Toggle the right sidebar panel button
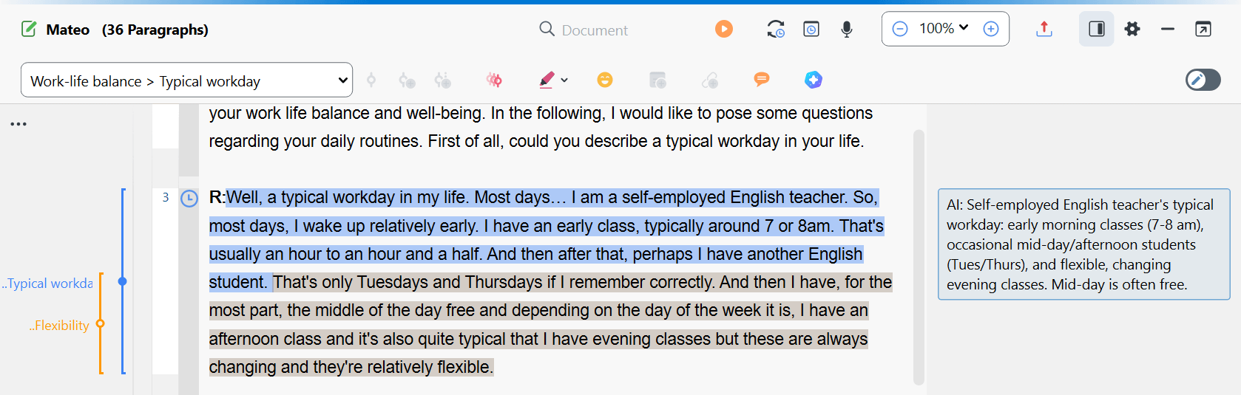The height and width of the screenshot is (395, 1241). 1096,29
